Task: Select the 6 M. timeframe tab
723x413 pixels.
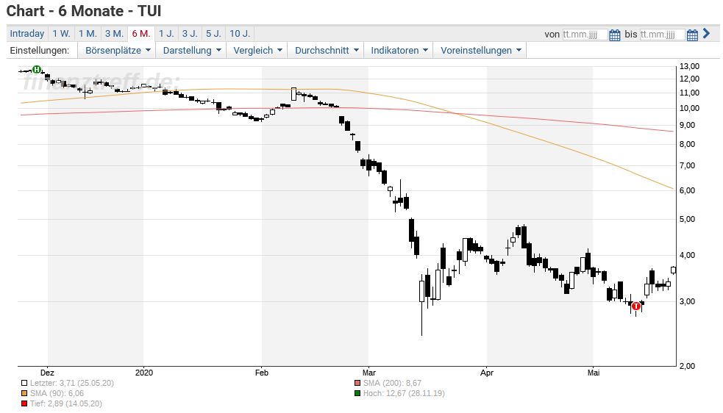Action: point(141,34)
